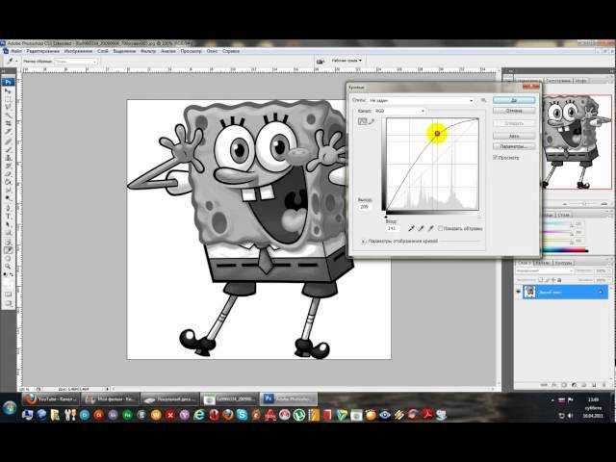Click the Выход output value field
Screen dimensions: 616x462
(x=364, y=207)
